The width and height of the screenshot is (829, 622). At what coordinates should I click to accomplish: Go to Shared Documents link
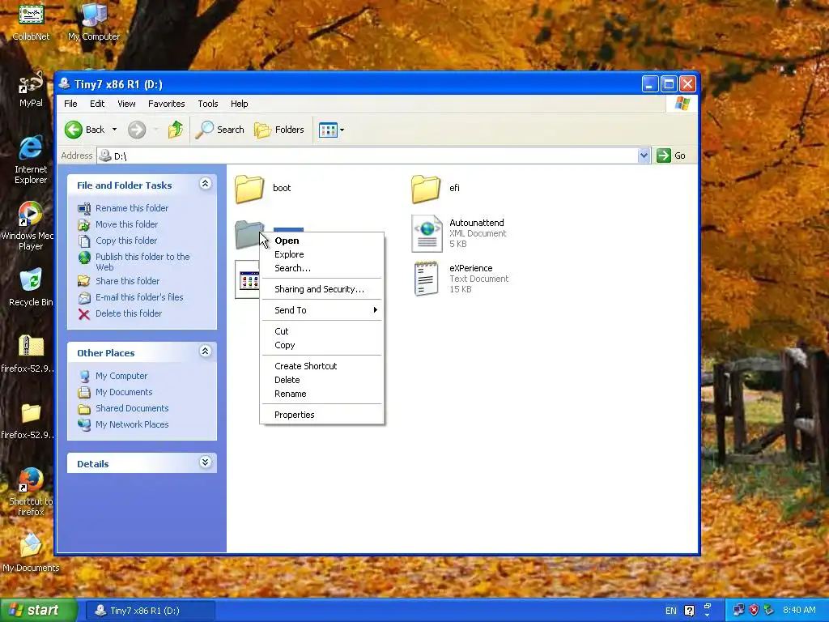tap(132, 408)
